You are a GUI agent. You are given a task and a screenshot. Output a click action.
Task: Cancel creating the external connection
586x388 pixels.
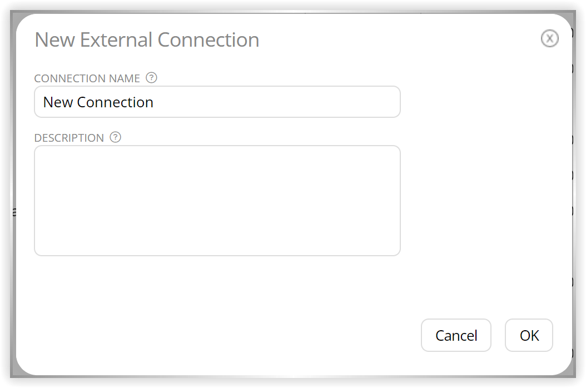click(456, 335)
